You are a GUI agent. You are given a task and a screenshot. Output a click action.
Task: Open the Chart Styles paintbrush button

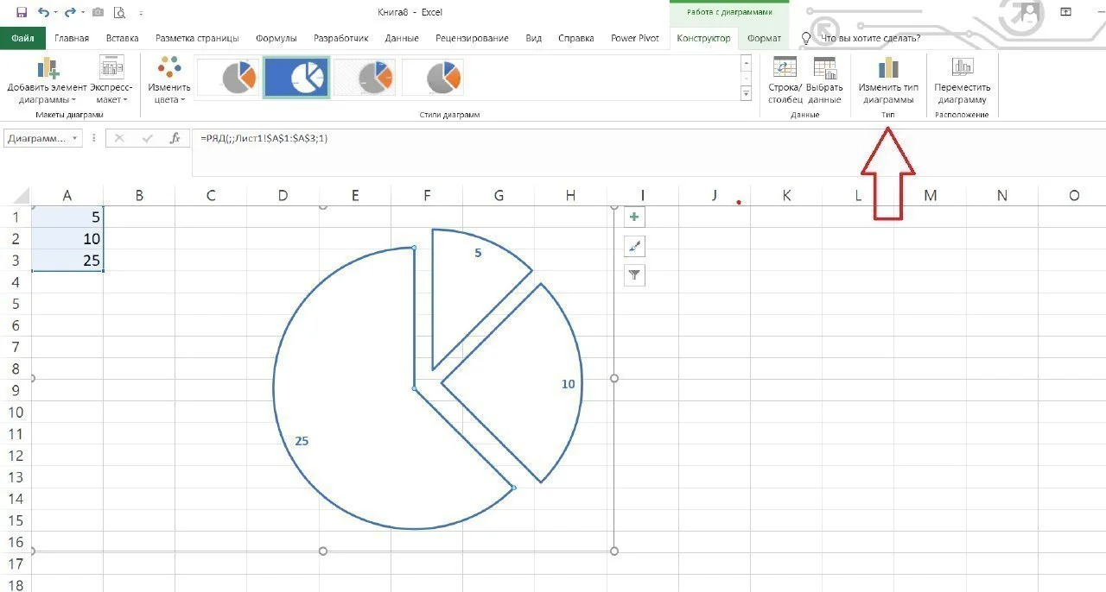tap(634, 247)
